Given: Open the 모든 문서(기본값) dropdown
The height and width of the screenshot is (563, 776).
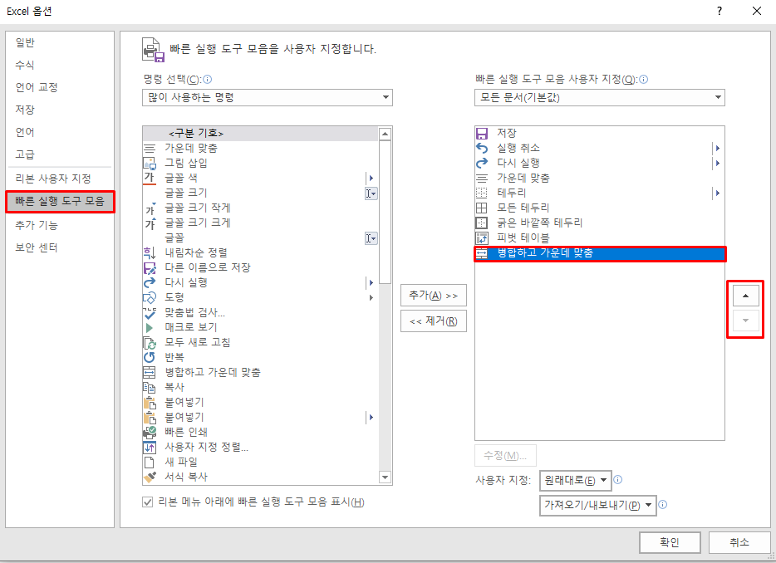Looking at the screenshot, I should point(599,97).
